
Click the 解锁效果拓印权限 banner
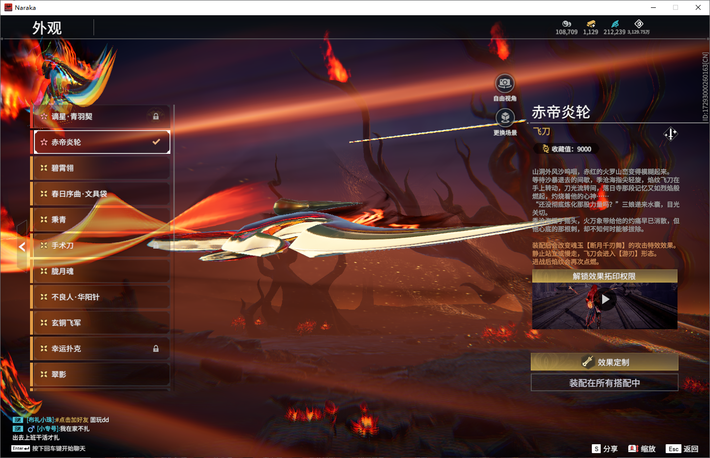click(605, 276)
